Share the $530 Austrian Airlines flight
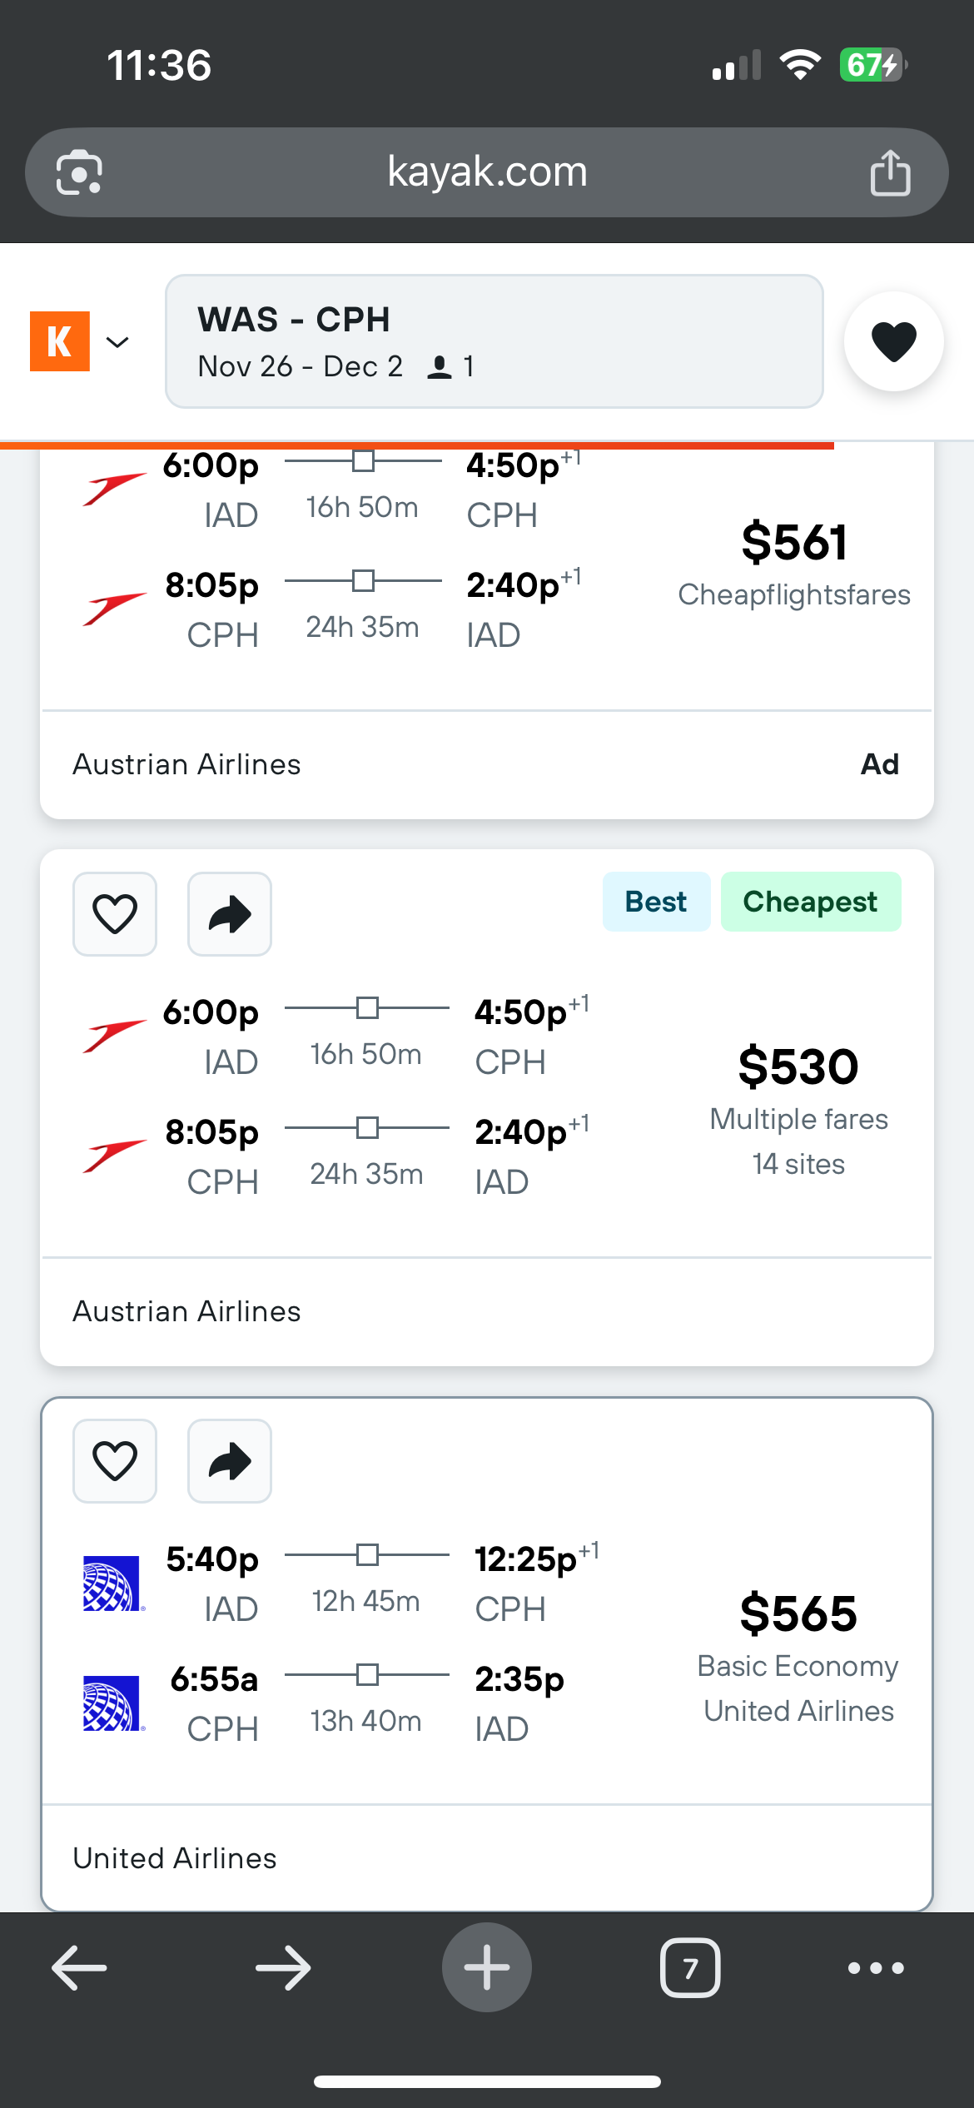The width and height of the screenshot is (974, 2108). pyautogui.click(x=230, y=914)
